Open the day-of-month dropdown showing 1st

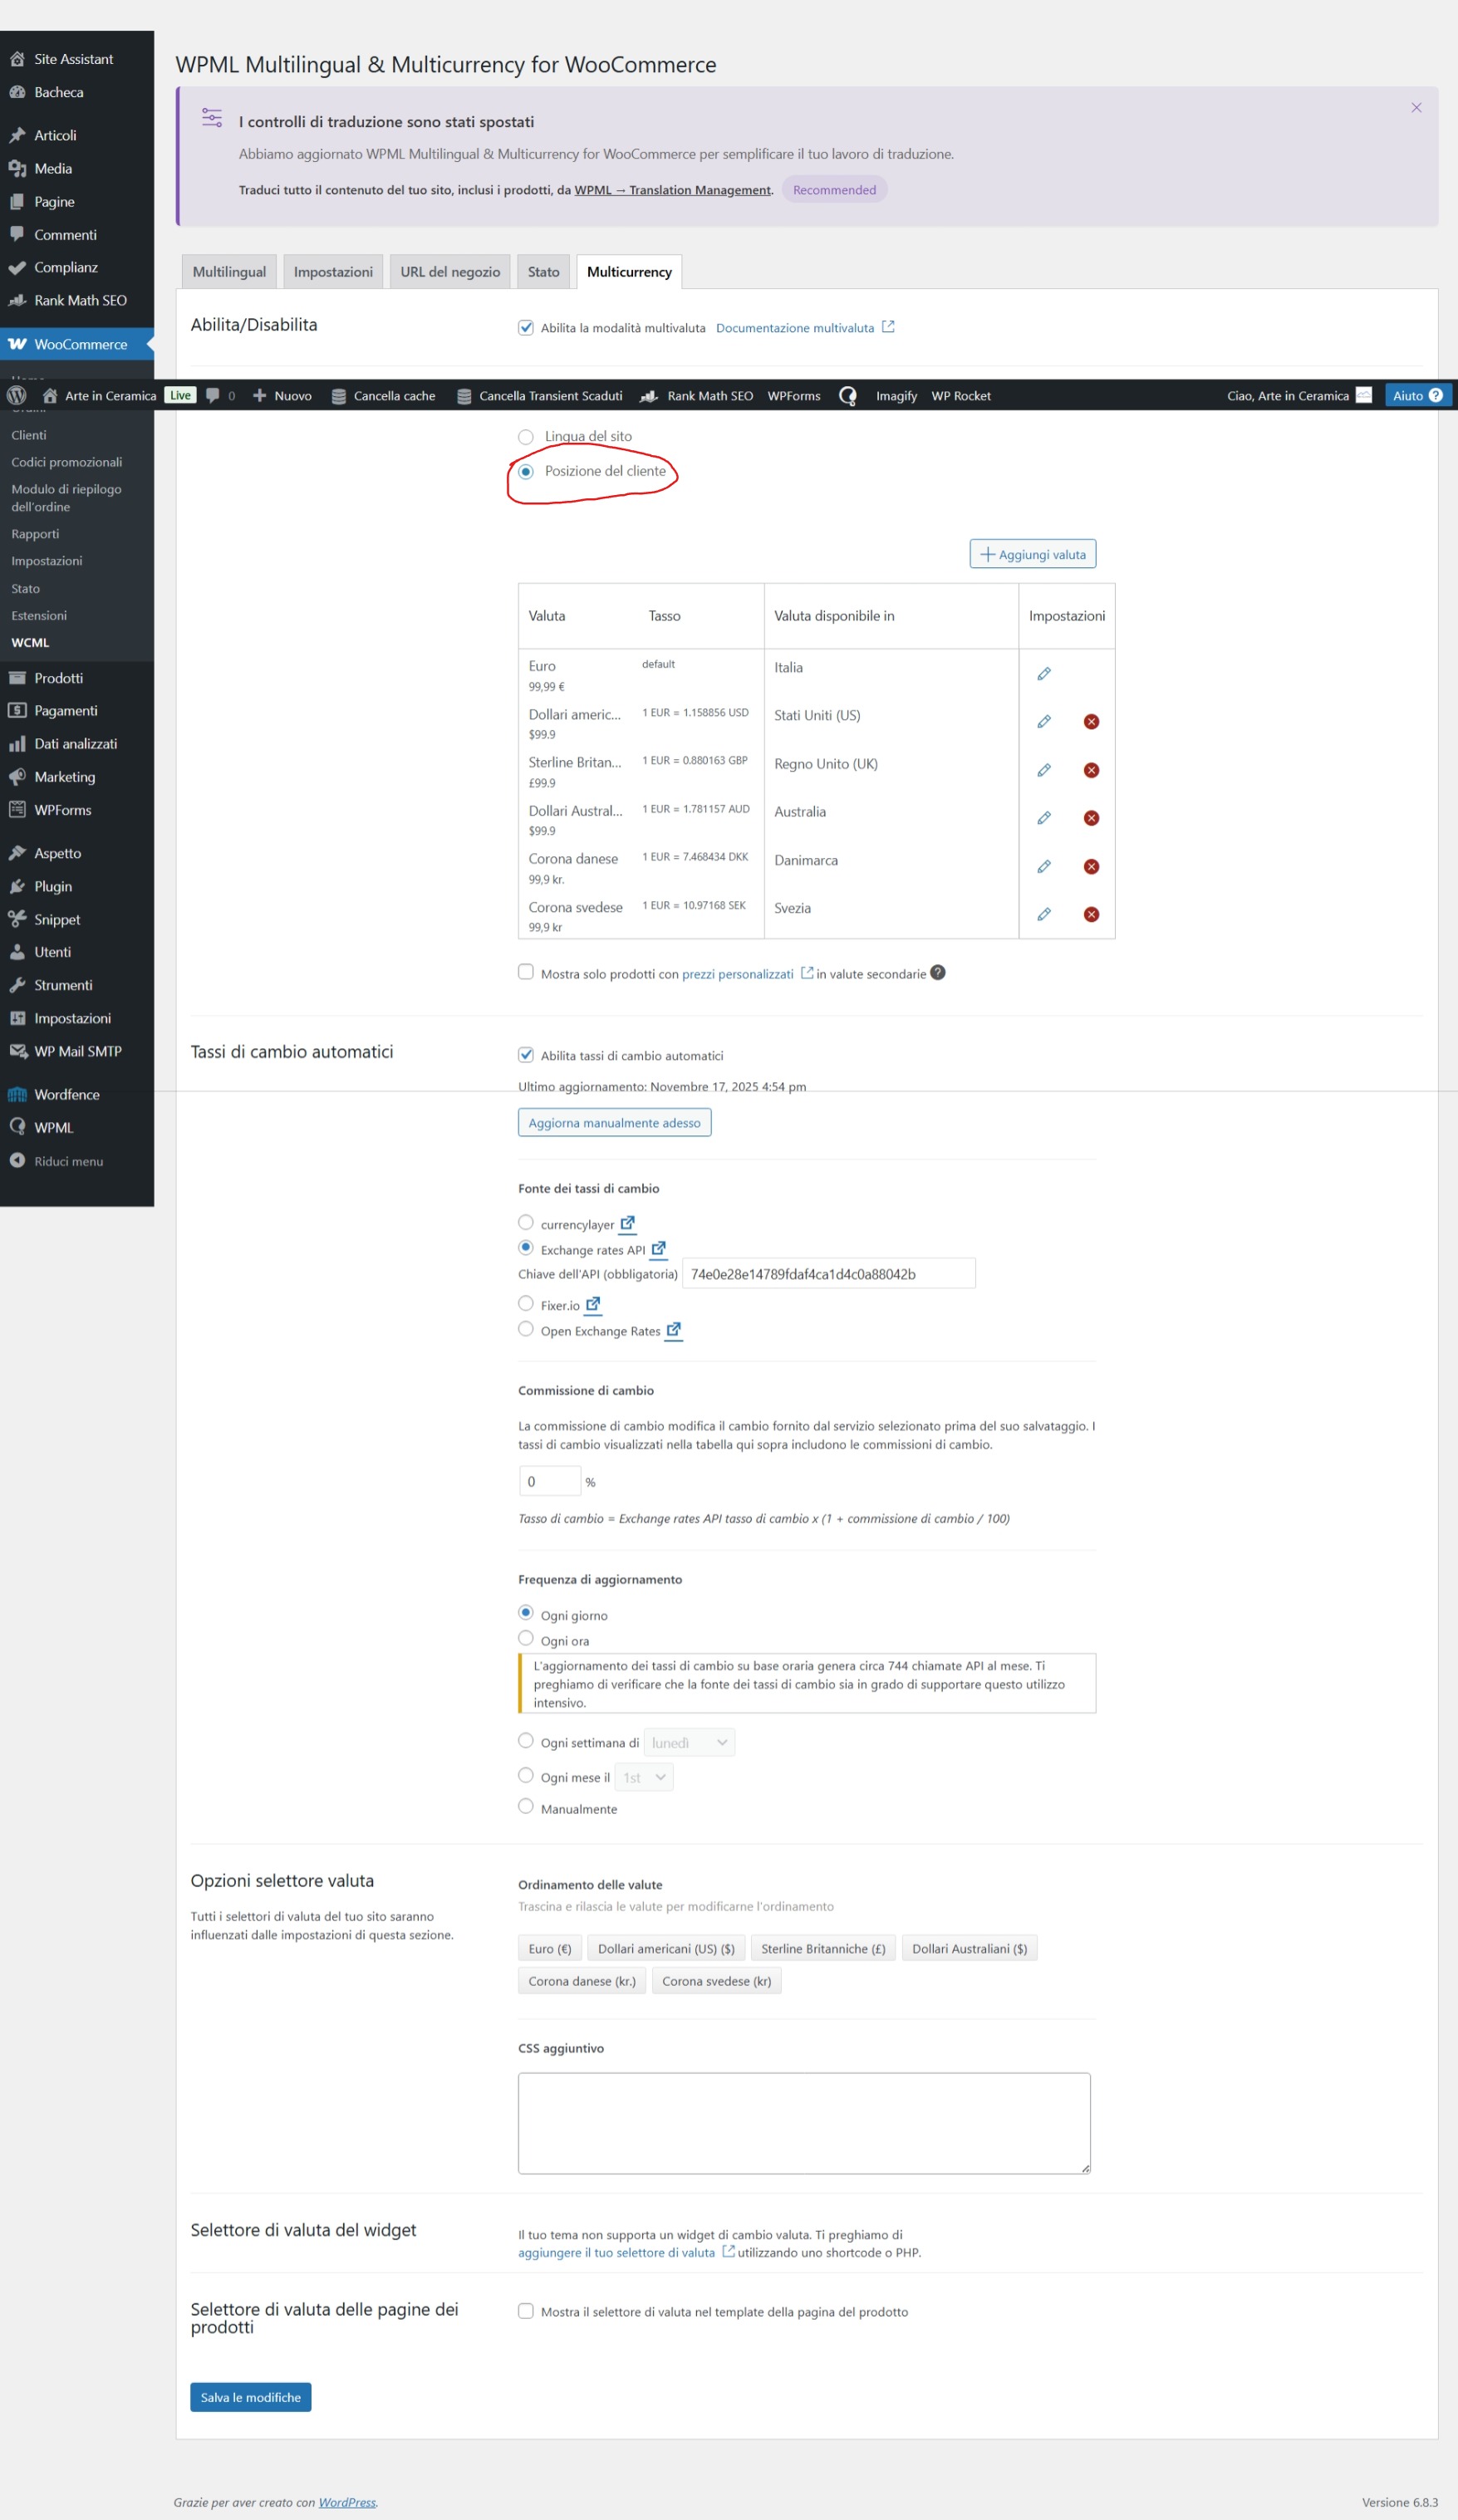[x=643, y=1777]
